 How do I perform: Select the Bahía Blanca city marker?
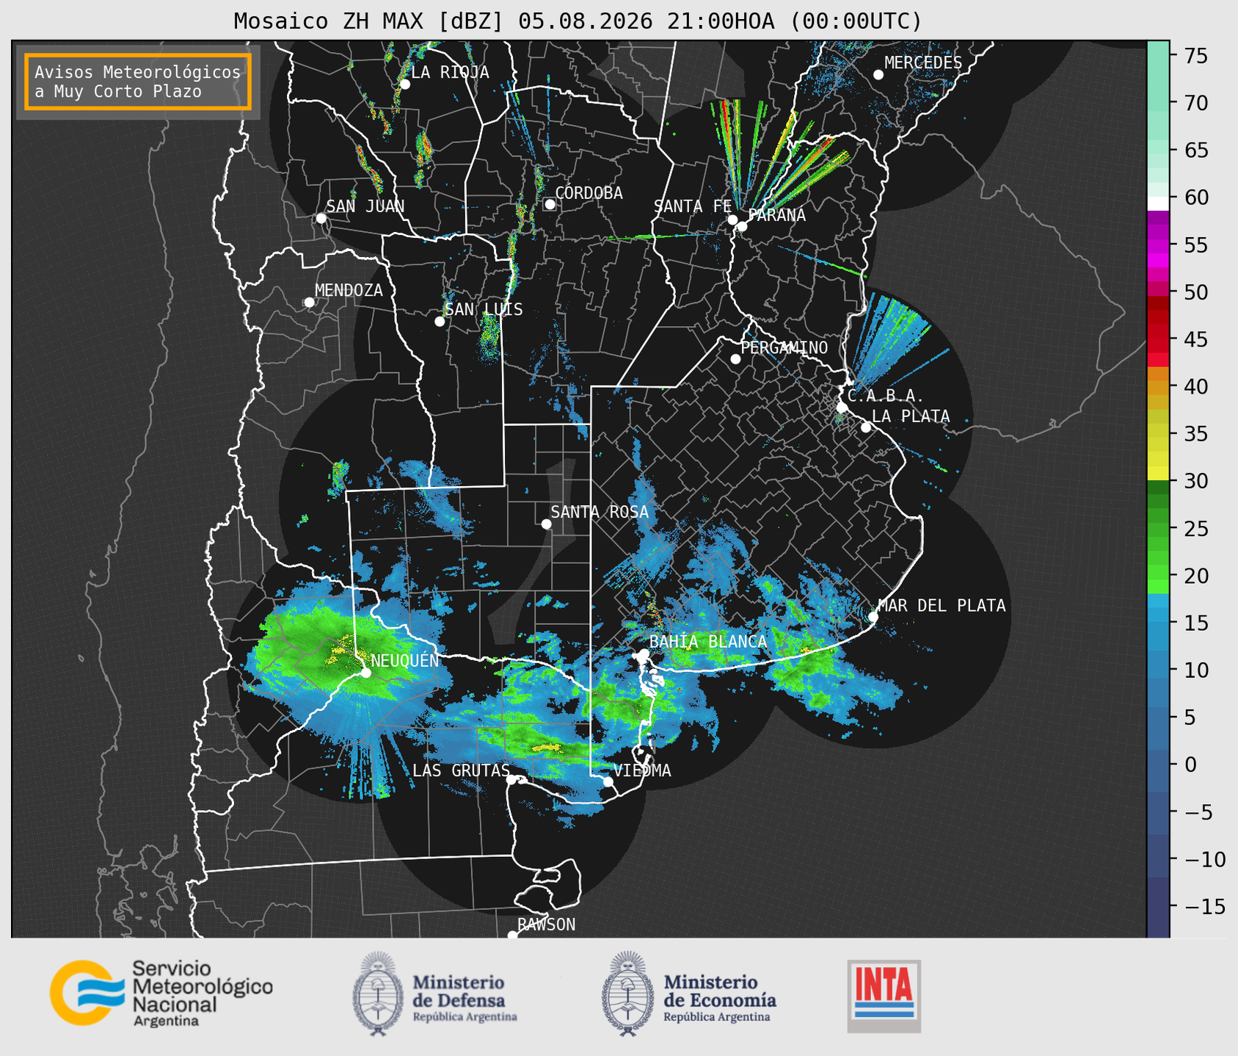(644, 654)
